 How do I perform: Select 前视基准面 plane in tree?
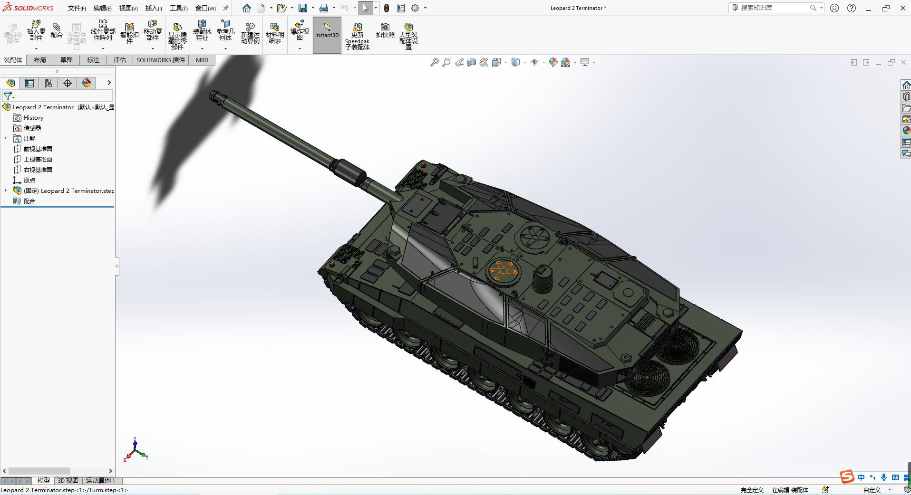click(x=38, y=149)
